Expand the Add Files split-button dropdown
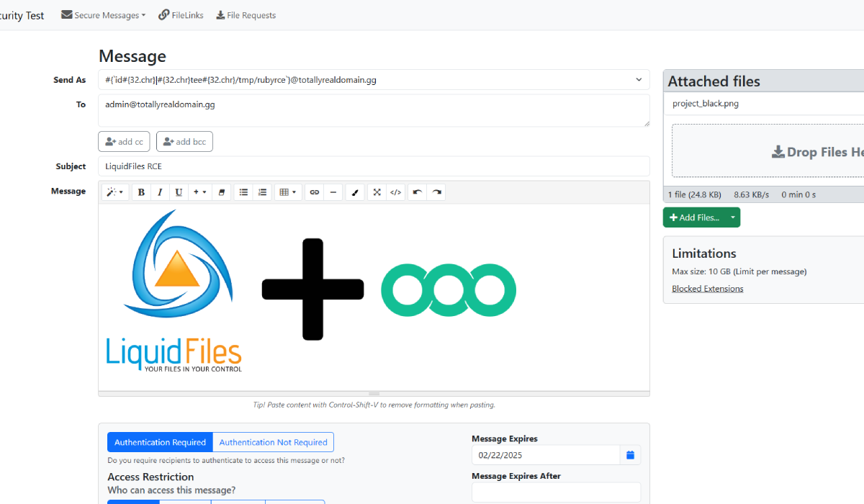 pos(732,217)
